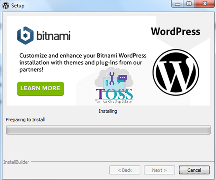Click the Bitnami hexagon logo
The height and width of the screenshot is (180, 216).
pos(25,36)
